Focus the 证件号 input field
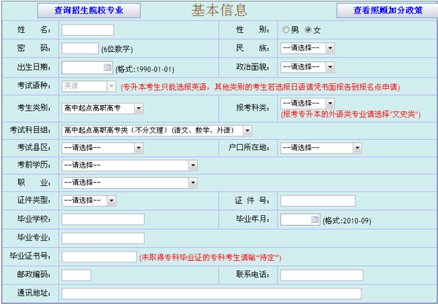438x304 pixels. [x=318, y=200]
